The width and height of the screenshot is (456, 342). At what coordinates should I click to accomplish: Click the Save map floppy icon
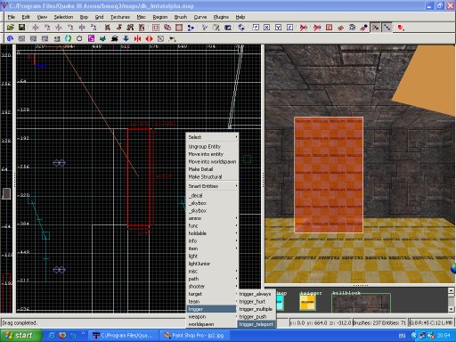point(21,28)
